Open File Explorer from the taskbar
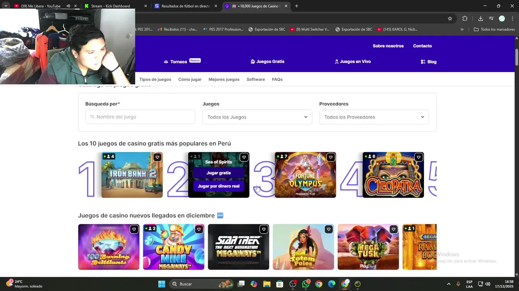This screenshot has height=291, width=519. (267, 284)
